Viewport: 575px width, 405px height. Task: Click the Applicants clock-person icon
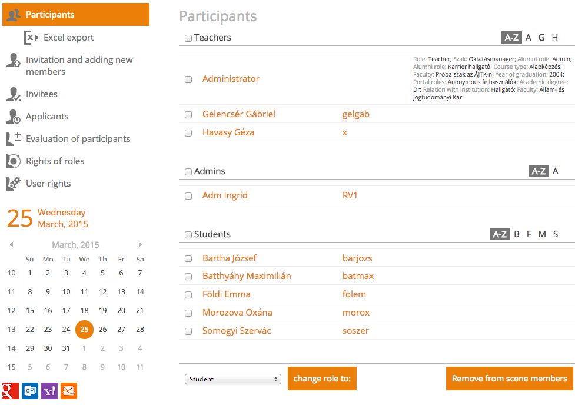click(x=13, y=117)
